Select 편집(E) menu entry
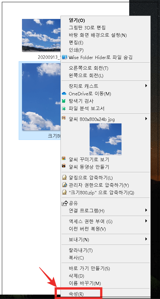The height and width of the screenshot is (299, 160). point(76,42)
